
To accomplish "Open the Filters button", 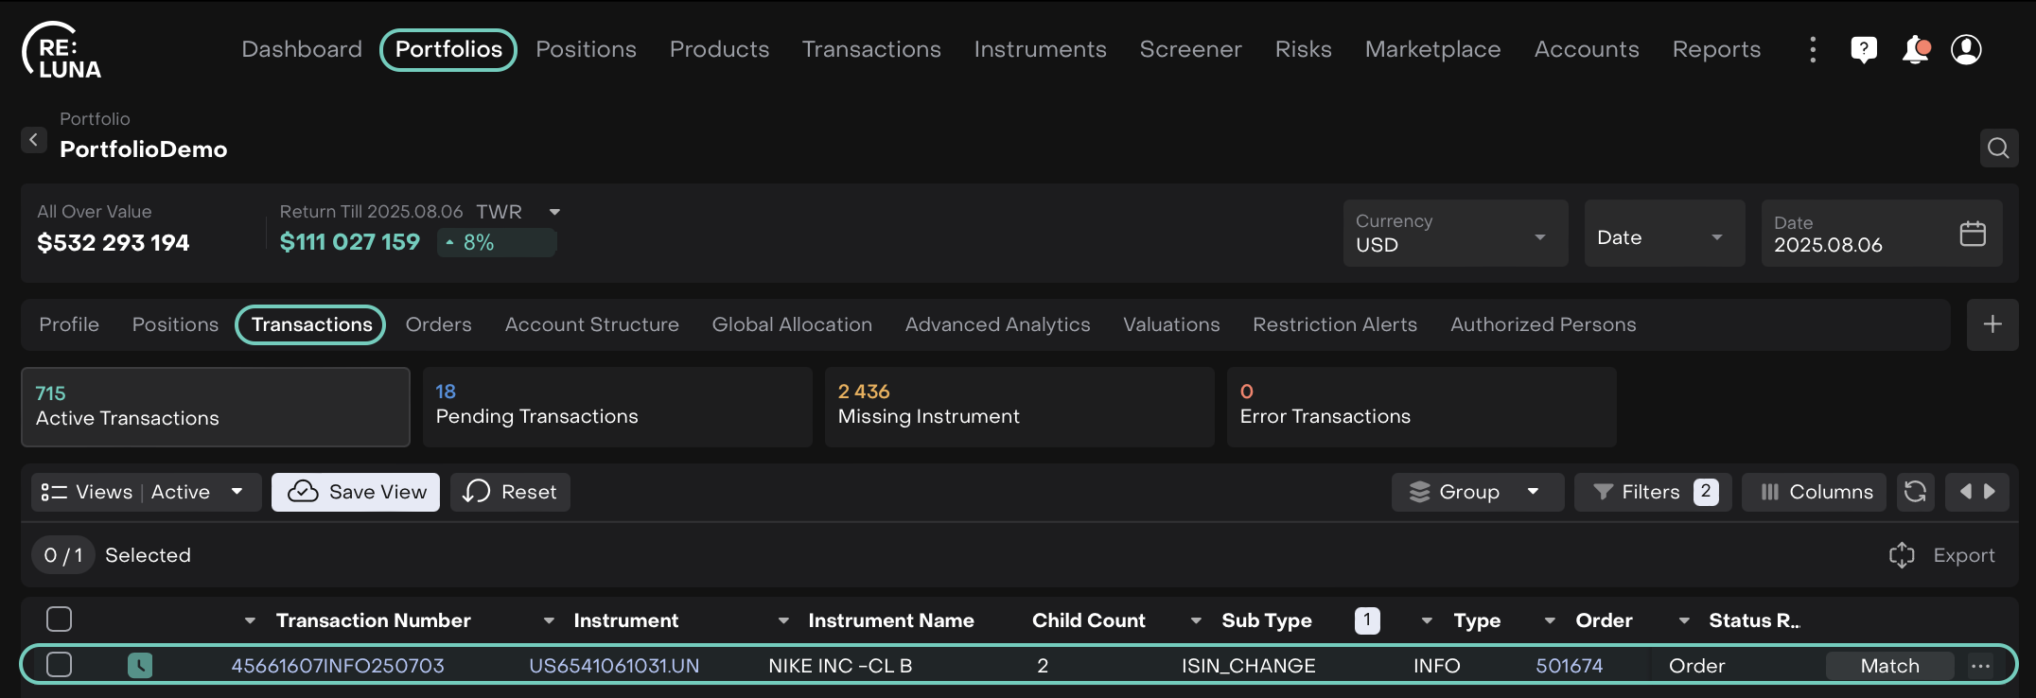I will pyautogui.click(x=1652, y=492).
